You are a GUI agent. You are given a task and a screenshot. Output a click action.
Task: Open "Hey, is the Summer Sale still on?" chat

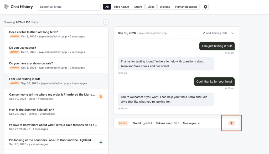point(56,112)
